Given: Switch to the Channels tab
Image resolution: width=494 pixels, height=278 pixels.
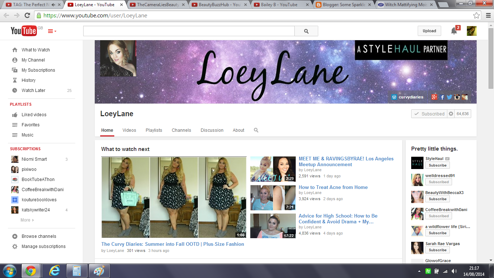Looking at the screenshot, I should click(182, 130).
